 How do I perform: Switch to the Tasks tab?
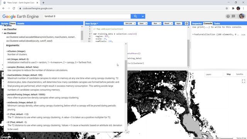[217, 24]
